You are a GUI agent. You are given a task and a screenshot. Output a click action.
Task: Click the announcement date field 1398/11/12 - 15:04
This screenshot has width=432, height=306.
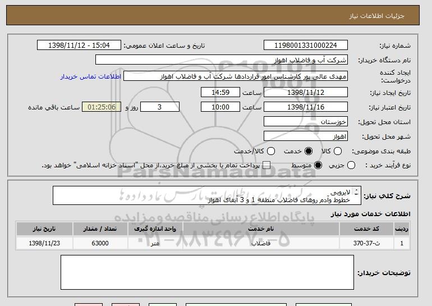pyautogui.click(x=79, y=45)
